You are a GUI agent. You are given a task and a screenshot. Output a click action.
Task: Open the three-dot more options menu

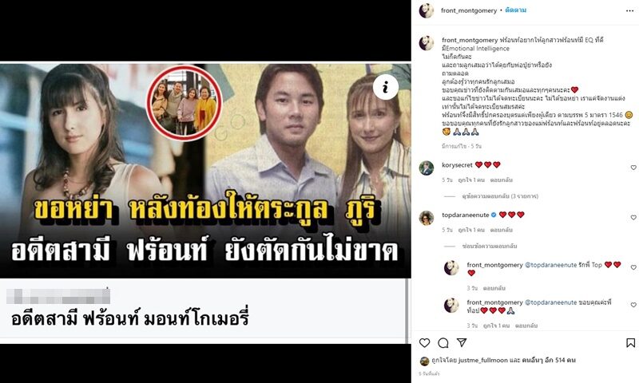point(629,11)
